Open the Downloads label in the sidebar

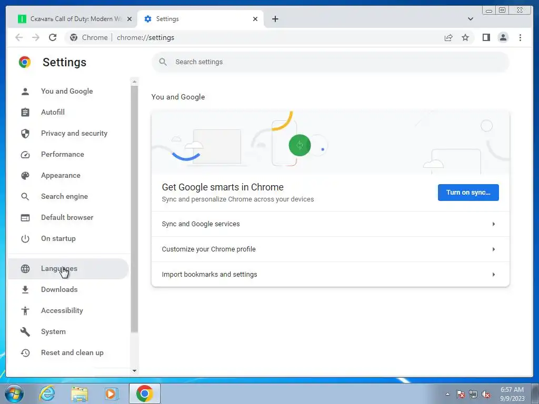coord(59,290)
